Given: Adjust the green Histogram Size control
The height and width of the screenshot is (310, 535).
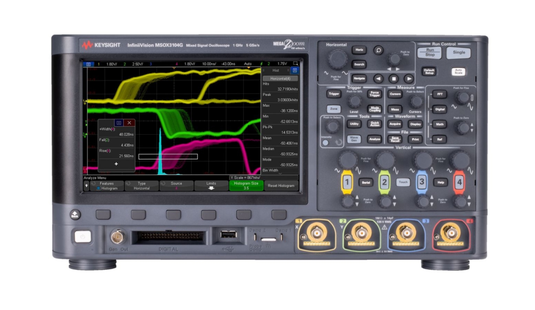Looking at the screenshot, I should point(246,186).
